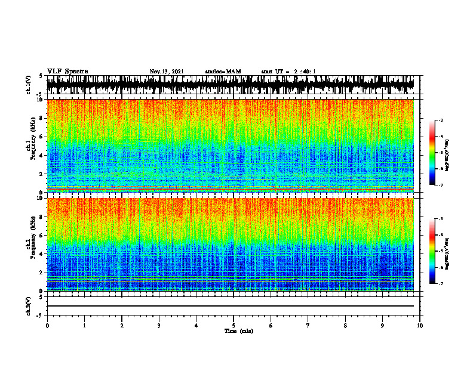
Task: Click the ch.2 color scale bar
Action: point(432,251)
